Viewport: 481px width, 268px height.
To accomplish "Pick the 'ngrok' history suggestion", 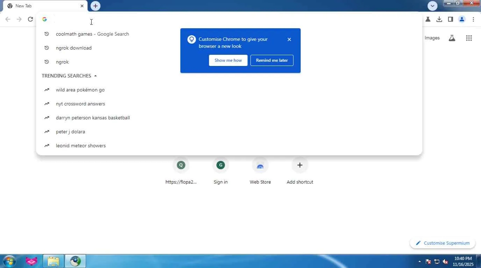I will pyautogui.click(x=229, y=62).
